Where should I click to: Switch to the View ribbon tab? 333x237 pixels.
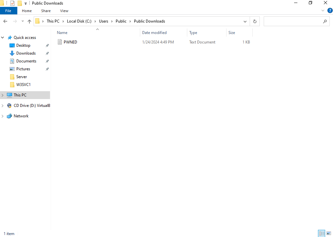tap(64, 10)
